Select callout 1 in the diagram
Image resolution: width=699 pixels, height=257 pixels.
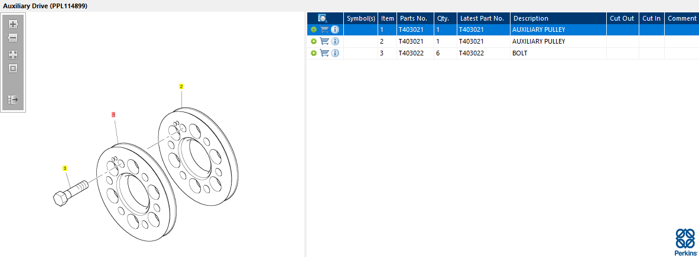coord(113,114)
